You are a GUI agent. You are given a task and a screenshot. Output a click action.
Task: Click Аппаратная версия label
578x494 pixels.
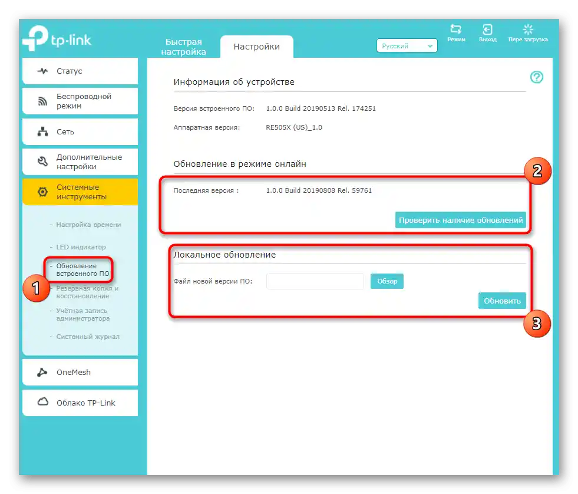[x=206, y=128]
